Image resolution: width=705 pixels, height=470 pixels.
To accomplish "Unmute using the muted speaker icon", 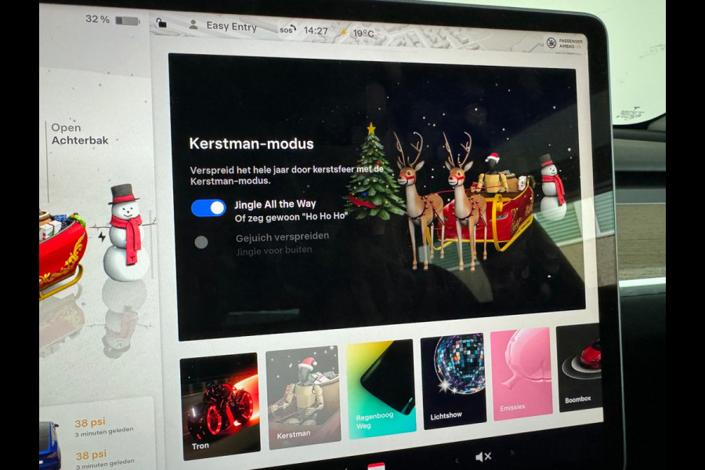I will (483, 457).
